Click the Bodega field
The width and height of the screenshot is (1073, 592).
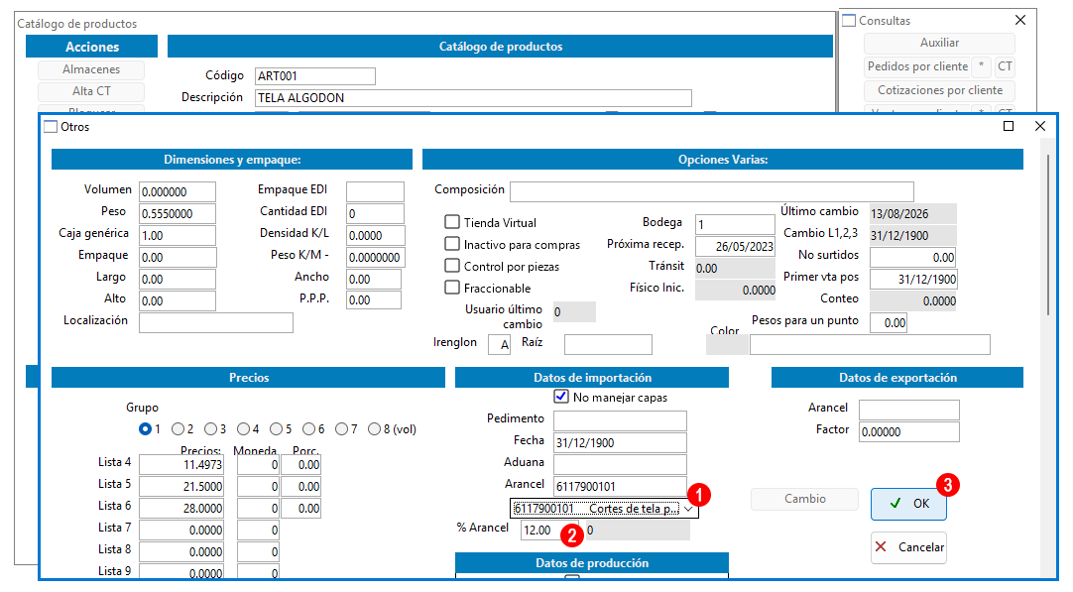coord(735,224)
